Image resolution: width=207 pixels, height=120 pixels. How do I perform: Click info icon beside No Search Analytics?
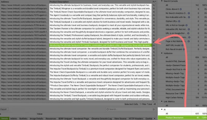[x=189, y=13]
